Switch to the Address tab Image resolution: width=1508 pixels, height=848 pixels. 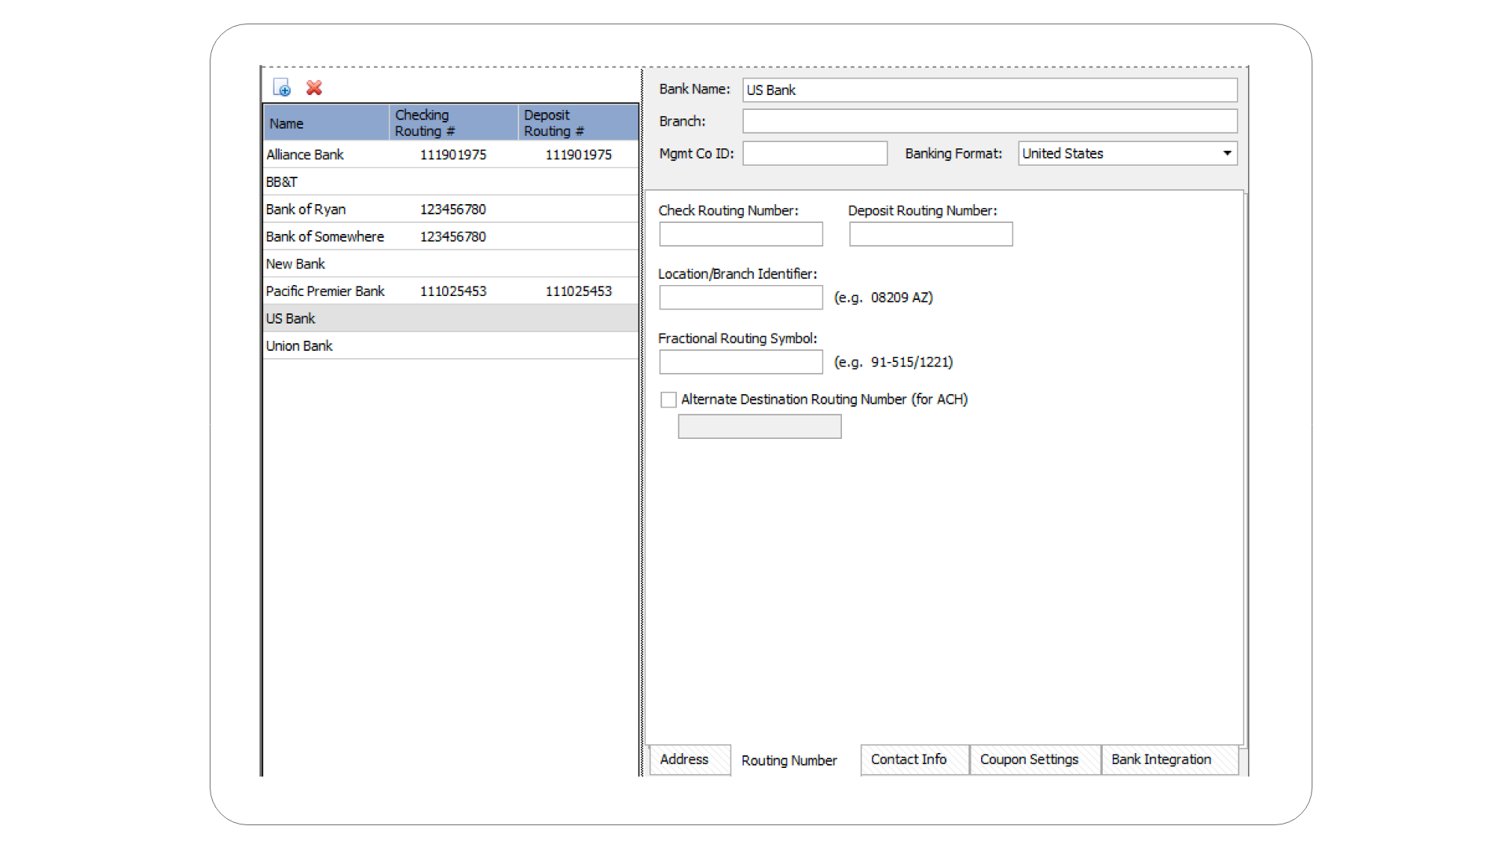684,759
